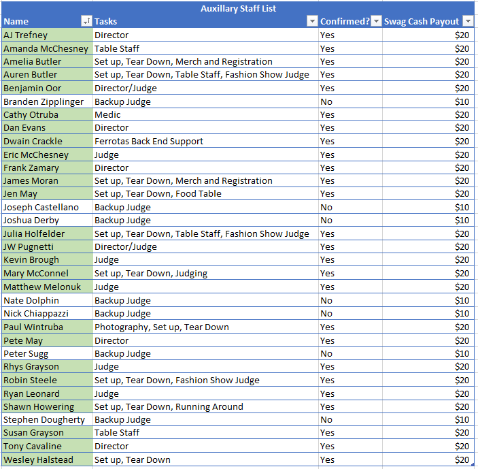Click Set up, Tear Down, Food Table cell
The height and width of the screenshot is (469, 478).
pyautogui.click(x=205, y=193)
